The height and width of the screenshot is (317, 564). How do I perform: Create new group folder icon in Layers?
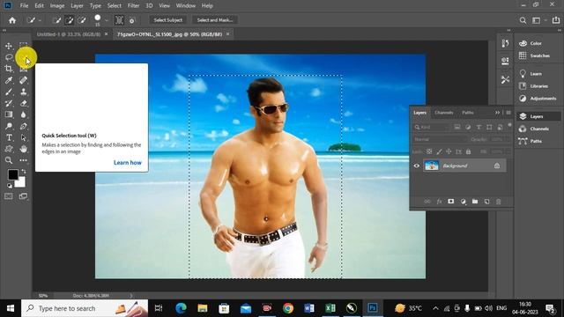click(475, 202)
